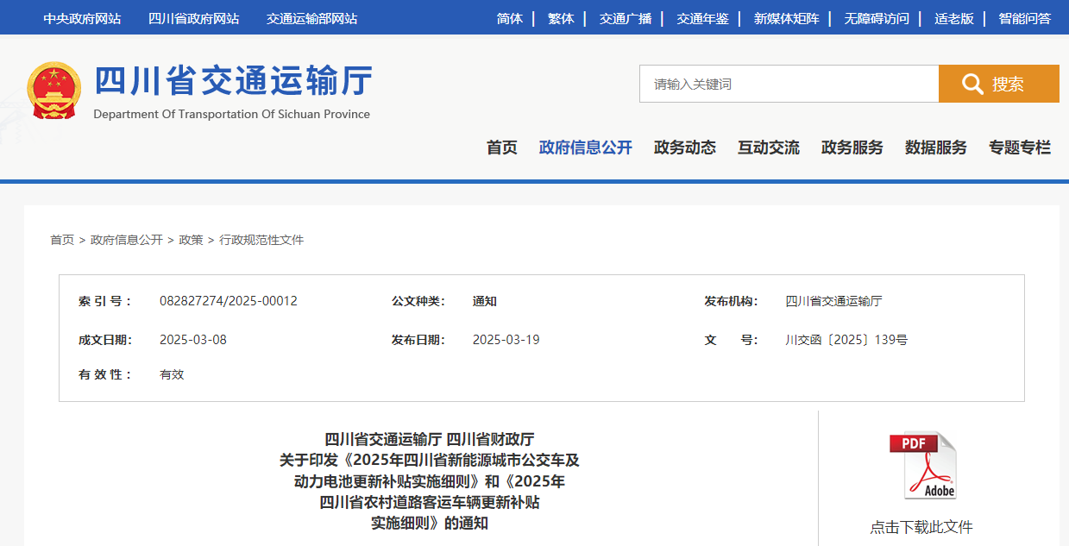Screen dimensions: 1069x546
Task: Enable 无障碍访问 accessibility mode
Action: [x=877, y=18]
